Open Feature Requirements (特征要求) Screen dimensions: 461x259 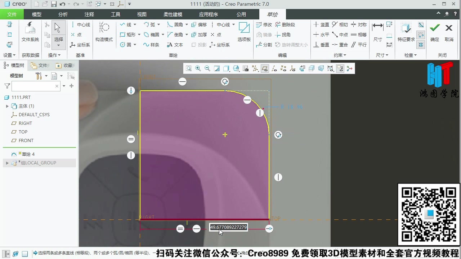tap(406, 32)
